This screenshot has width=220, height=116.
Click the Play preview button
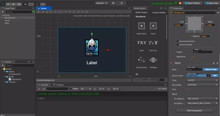(x=113, y=3)
